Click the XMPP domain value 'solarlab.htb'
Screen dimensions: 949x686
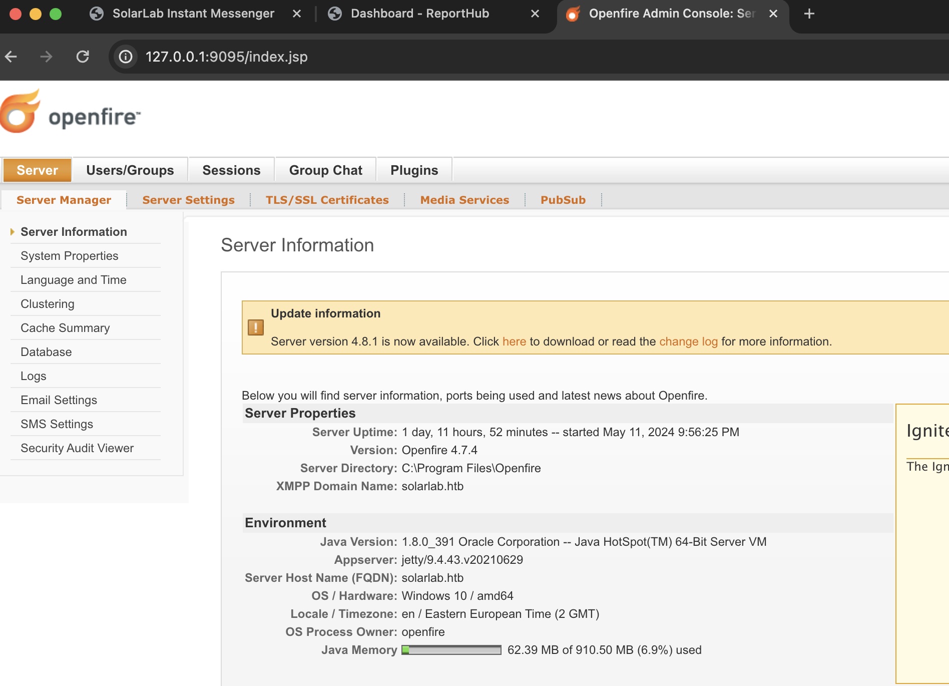pyautogui.click(x=432, y=486)
